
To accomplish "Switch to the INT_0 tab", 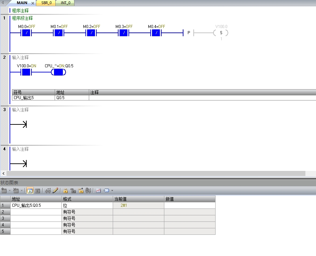I will [66, 3].
